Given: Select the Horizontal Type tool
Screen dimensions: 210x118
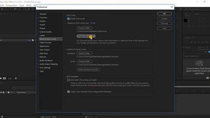Looking at the screenshot, I should click(x=33, y=9).
